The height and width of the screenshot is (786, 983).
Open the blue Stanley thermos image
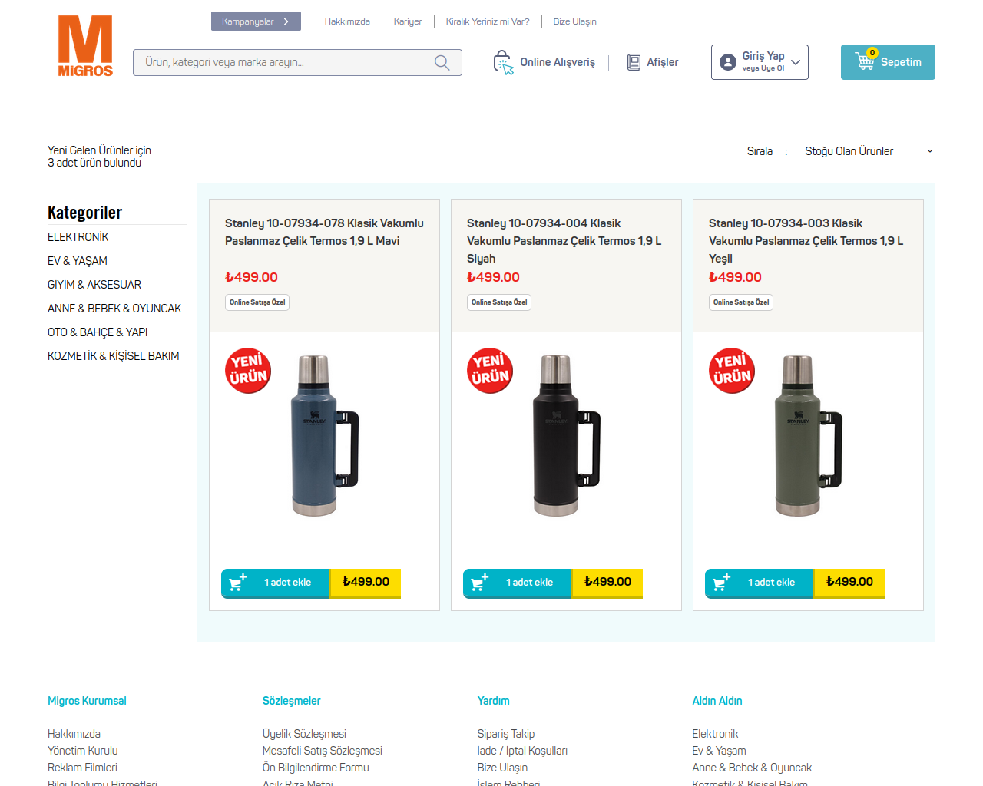324,435
